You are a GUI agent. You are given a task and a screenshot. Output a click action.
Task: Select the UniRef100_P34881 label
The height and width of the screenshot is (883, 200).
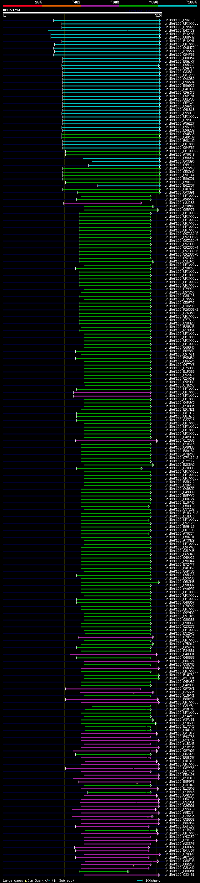pos(179,651)
